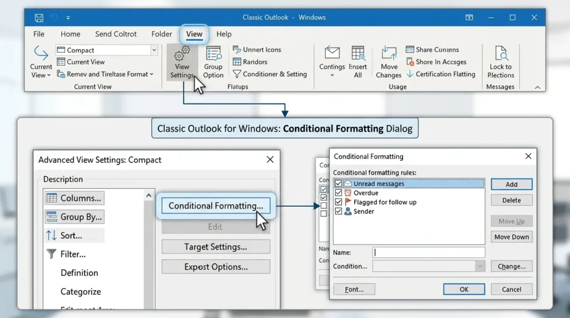Screen dimensions: 570x318
Task: Toggle Flagged for follow up checkbox
Action: [338, 202]
